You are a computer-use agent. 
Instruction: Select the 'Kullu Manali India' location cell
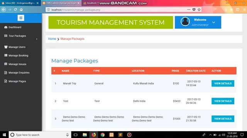click(x=143, y=84)
